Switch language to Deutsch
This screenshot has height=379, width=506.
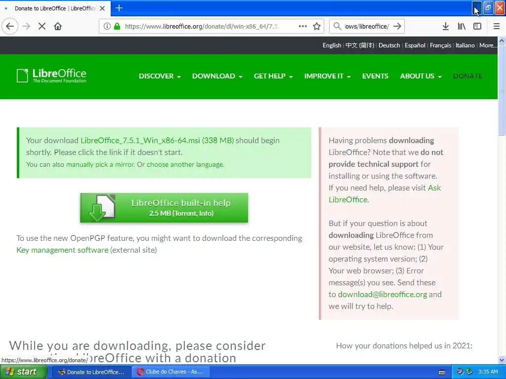[x=389, y=45]
